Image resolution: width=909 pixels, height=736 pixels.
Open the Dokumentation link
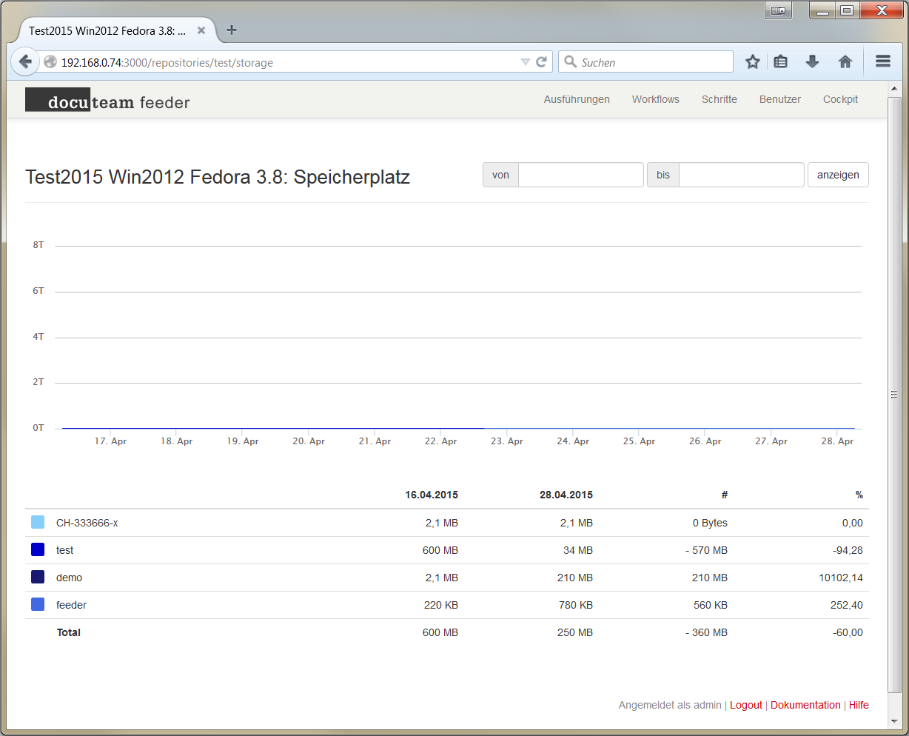pos(805,705)
